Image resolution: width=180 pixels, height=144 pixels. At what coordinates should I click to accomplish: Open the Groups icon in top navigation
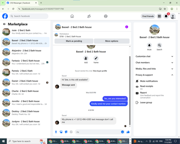(106, 16)
